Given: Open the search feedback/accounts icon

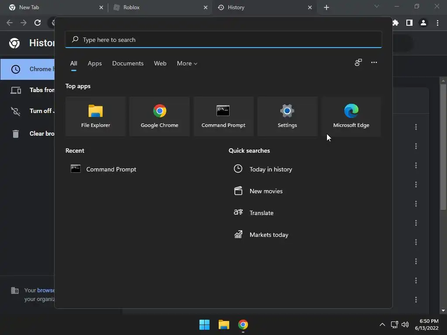Looking at the screenshot, I should coord(358,62).
